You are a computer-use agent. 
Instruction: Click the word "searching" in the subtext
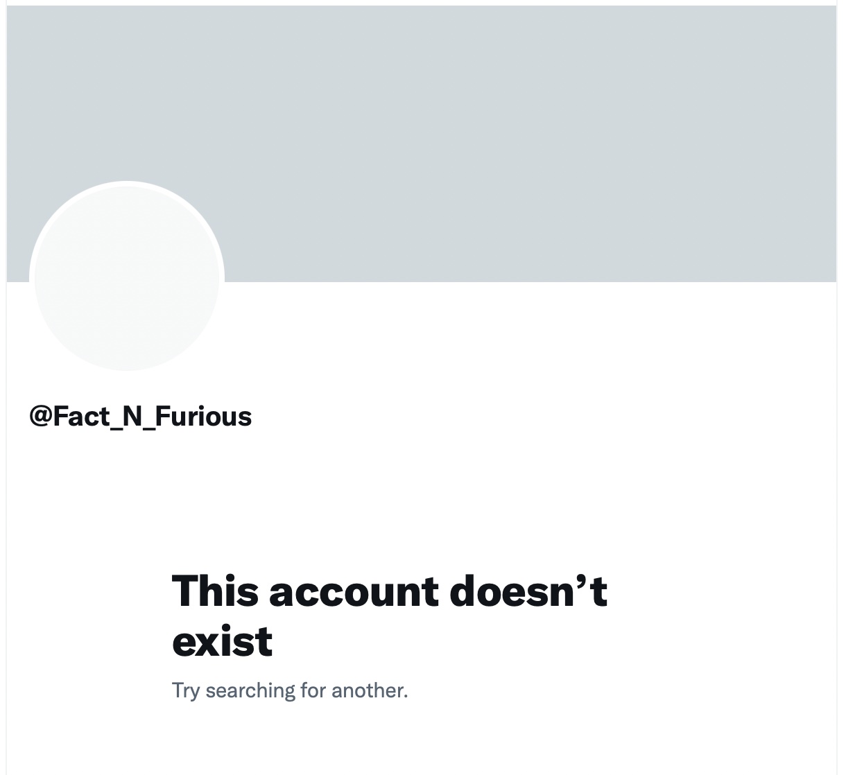[x=250, y=691]
